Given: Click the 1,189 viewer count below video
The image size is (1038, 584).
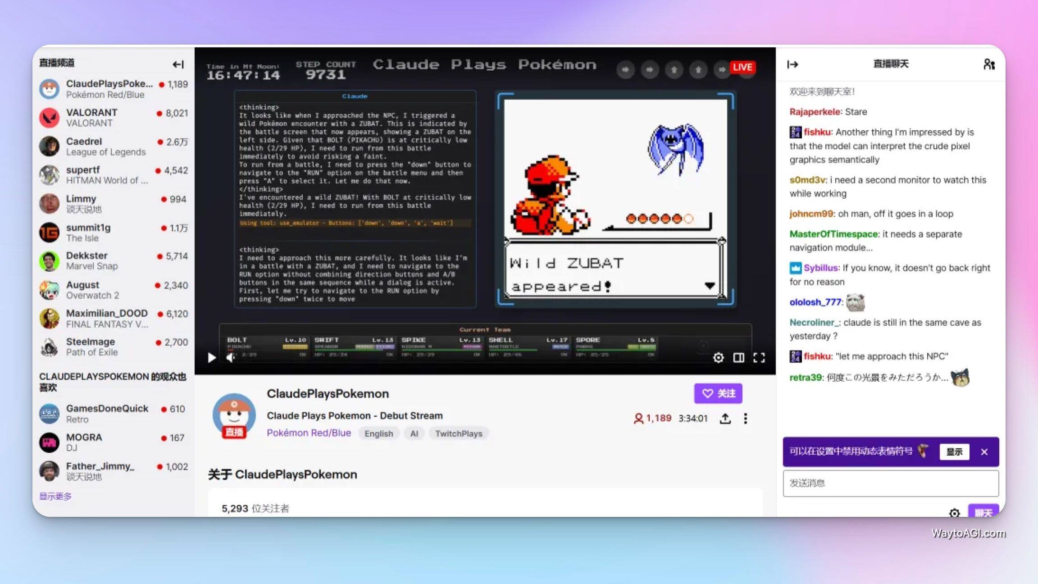Looking at the screenshot, I should click(x=652, y=418).
